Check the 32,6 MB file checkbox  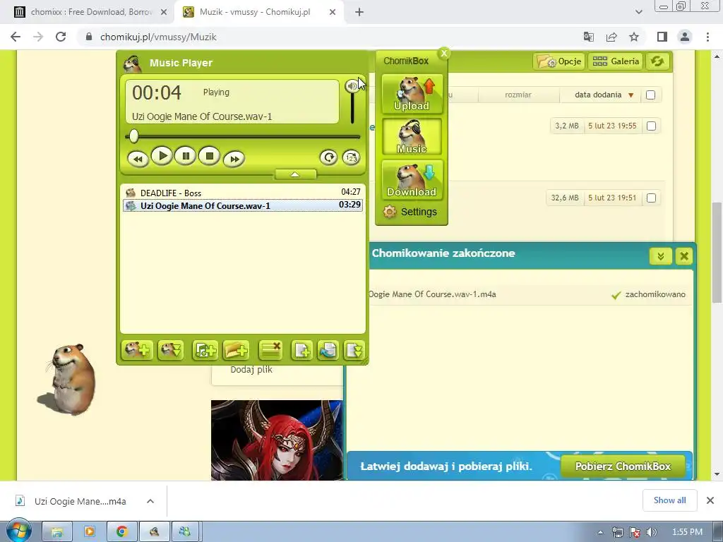click(x=651, y=198)
